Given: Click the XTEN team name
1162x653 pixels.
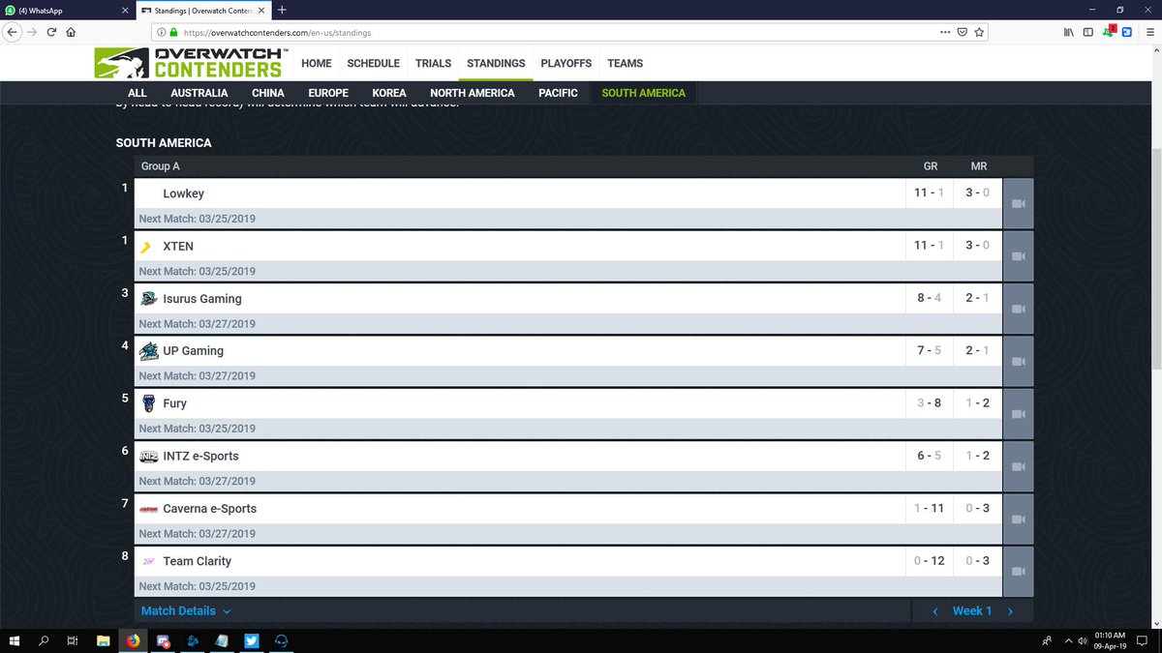Looking at the screenshot, I should tap(178, 246).
